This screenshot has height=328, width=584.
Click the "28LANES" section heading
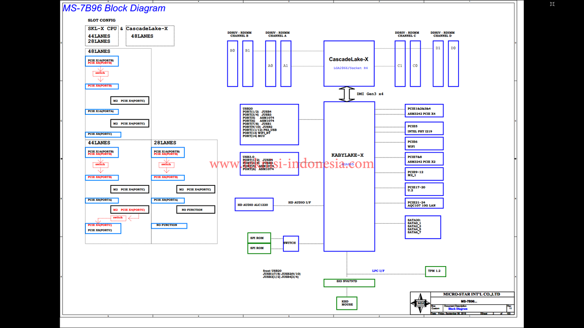[x=165, y=143]
